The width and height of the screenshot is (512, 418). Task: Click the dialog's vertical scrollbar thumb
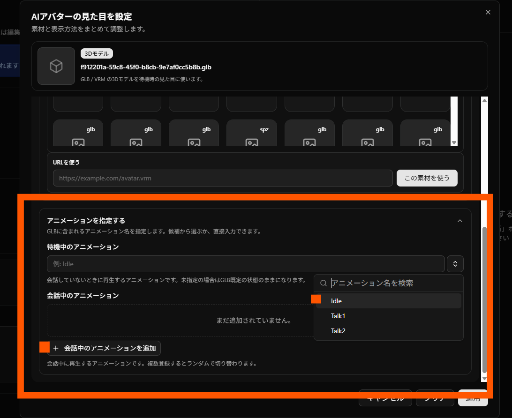pos(485,299)
